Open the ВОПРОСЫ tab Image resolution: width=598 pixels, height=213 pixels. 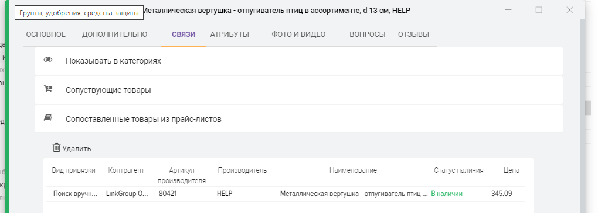[367, 34]
